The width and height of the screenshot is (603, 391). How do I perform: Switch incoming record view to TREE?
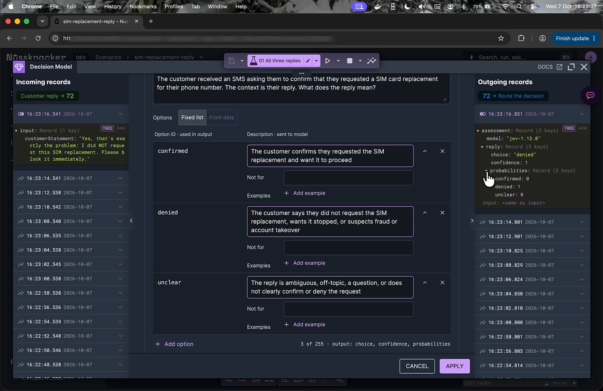(x=107, y=128)
